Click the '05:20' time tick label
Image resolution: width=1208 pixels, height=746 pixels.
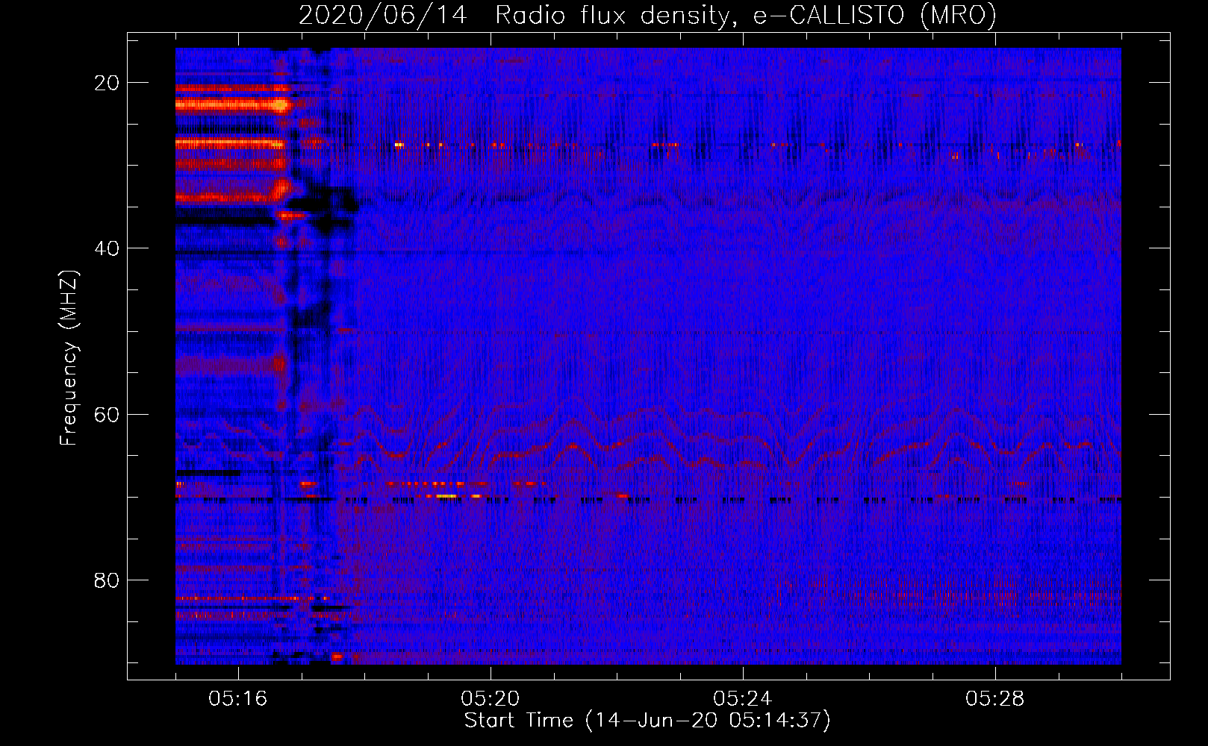coord(491,699)
